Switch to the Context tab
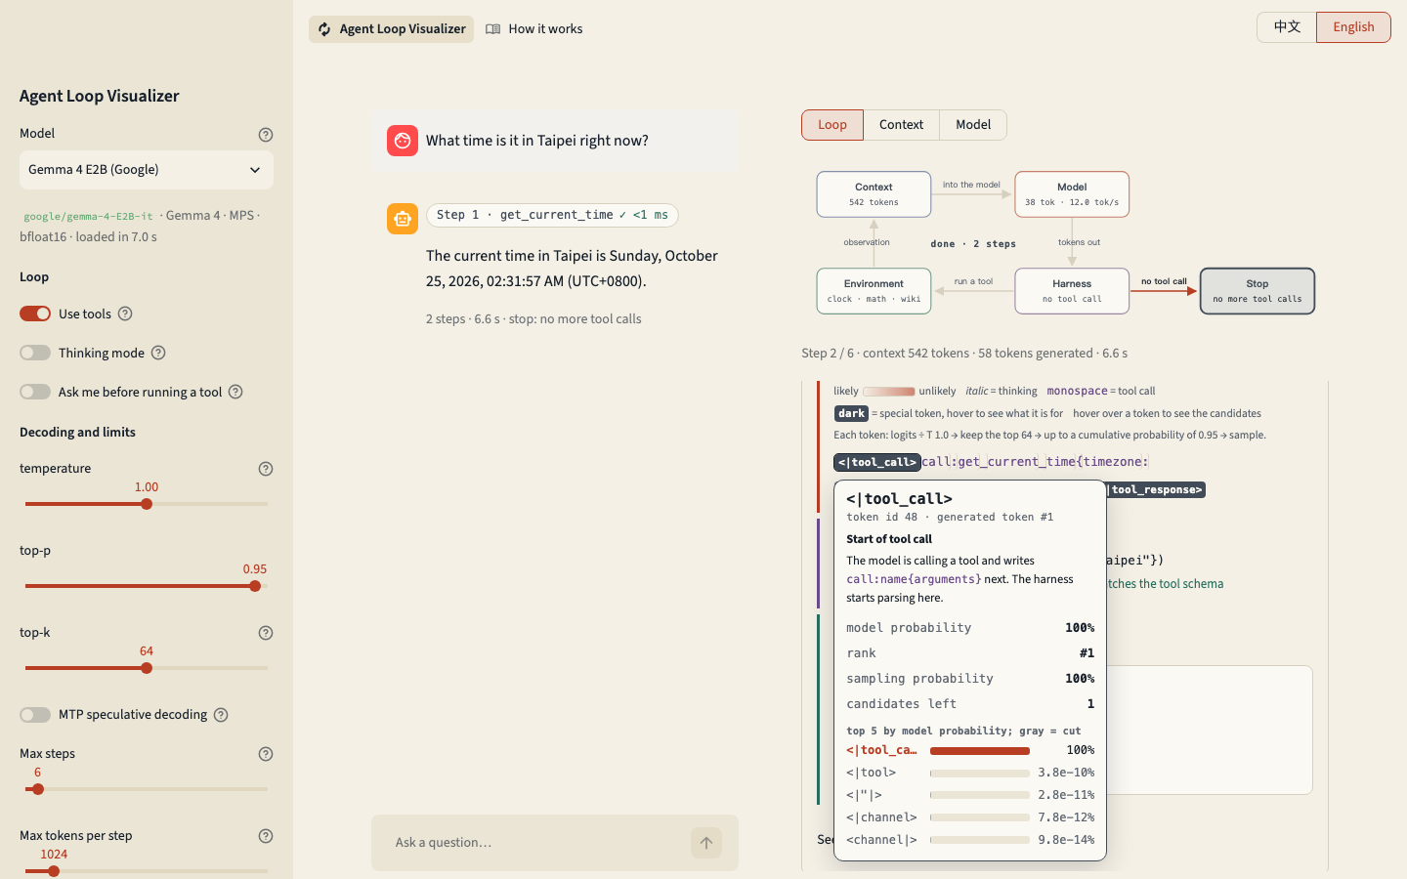The height and width of the screenshot is (879, 1407). pos(901,125)
